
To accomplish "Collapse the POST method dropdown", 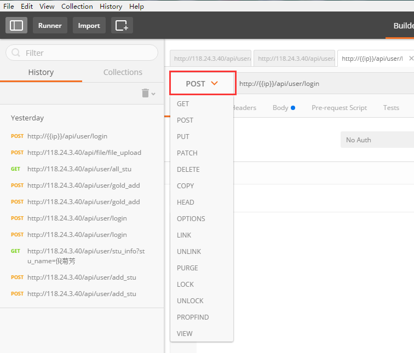I will point(202,84).
